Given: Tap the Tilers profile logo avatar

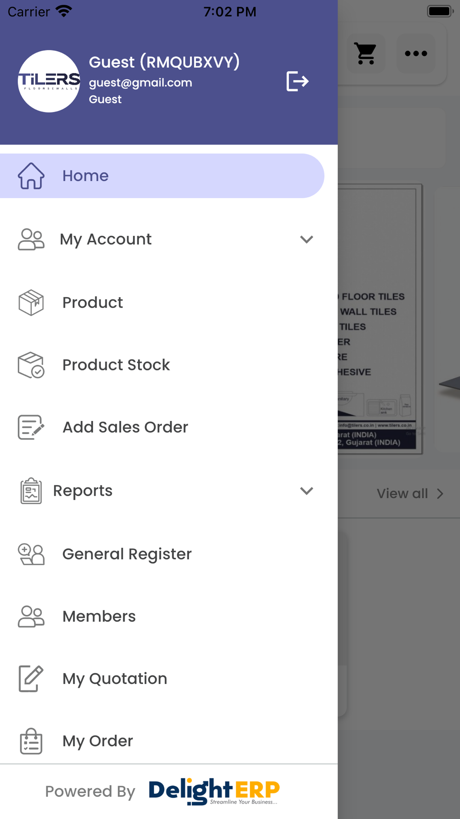Looking at the screenshot, I should (x=49, y=82).
